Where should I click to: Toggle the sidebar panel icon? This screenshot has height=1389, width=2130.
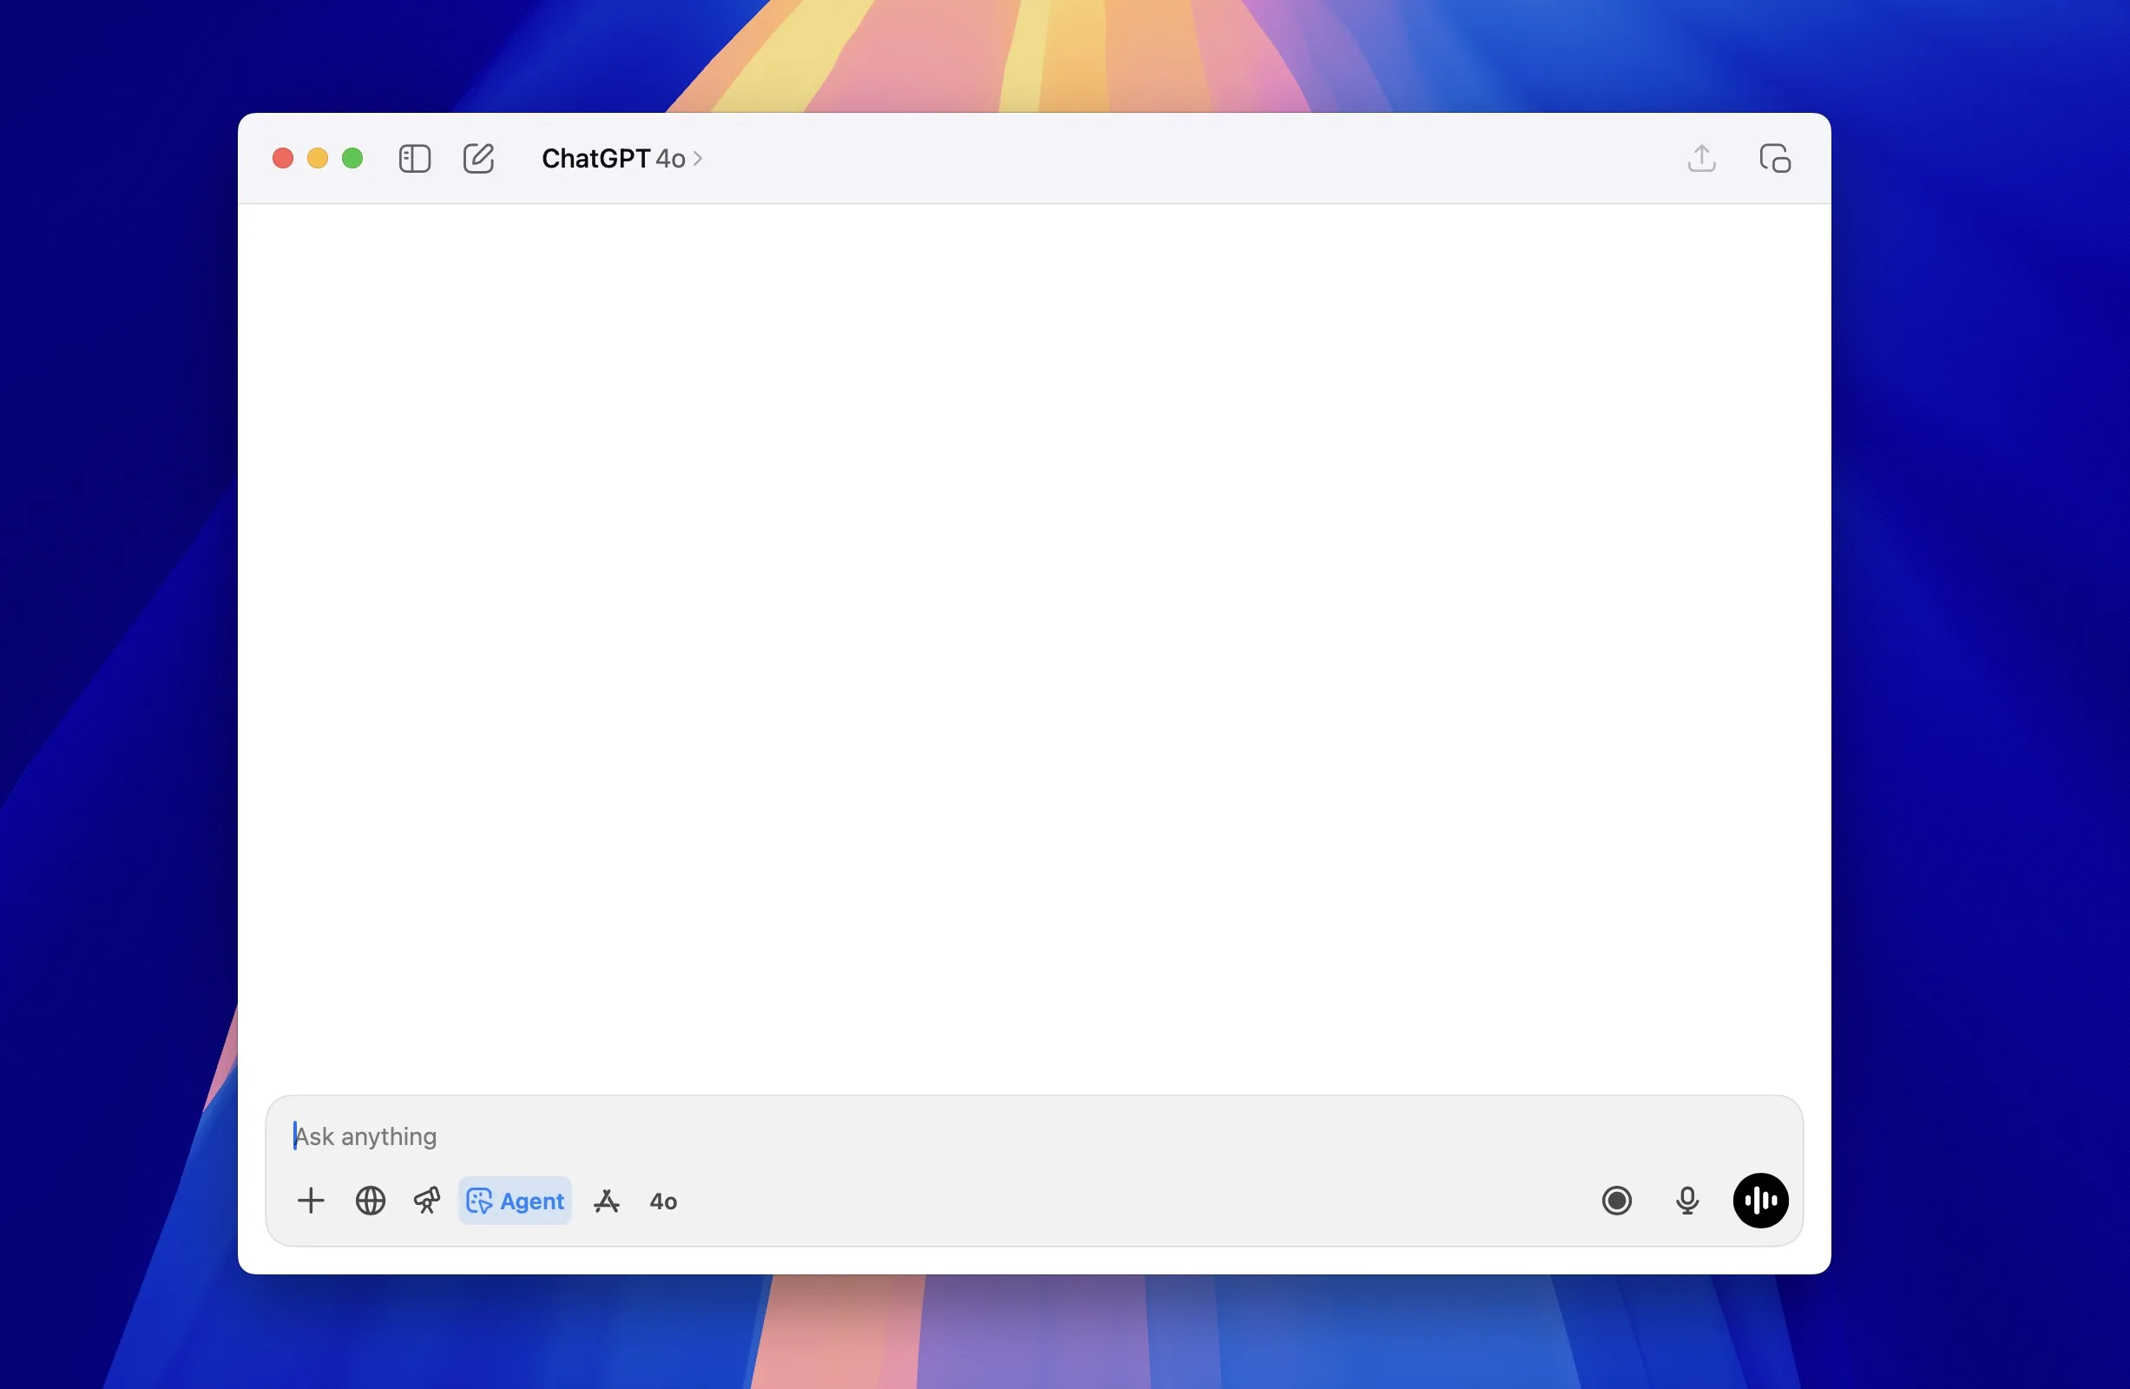[414, 160]
